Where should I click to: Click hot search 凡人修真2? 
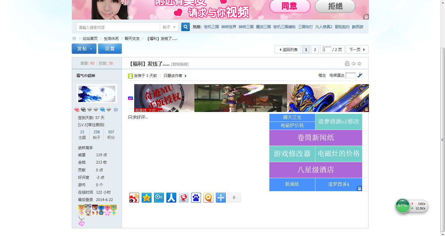(324, 27)
